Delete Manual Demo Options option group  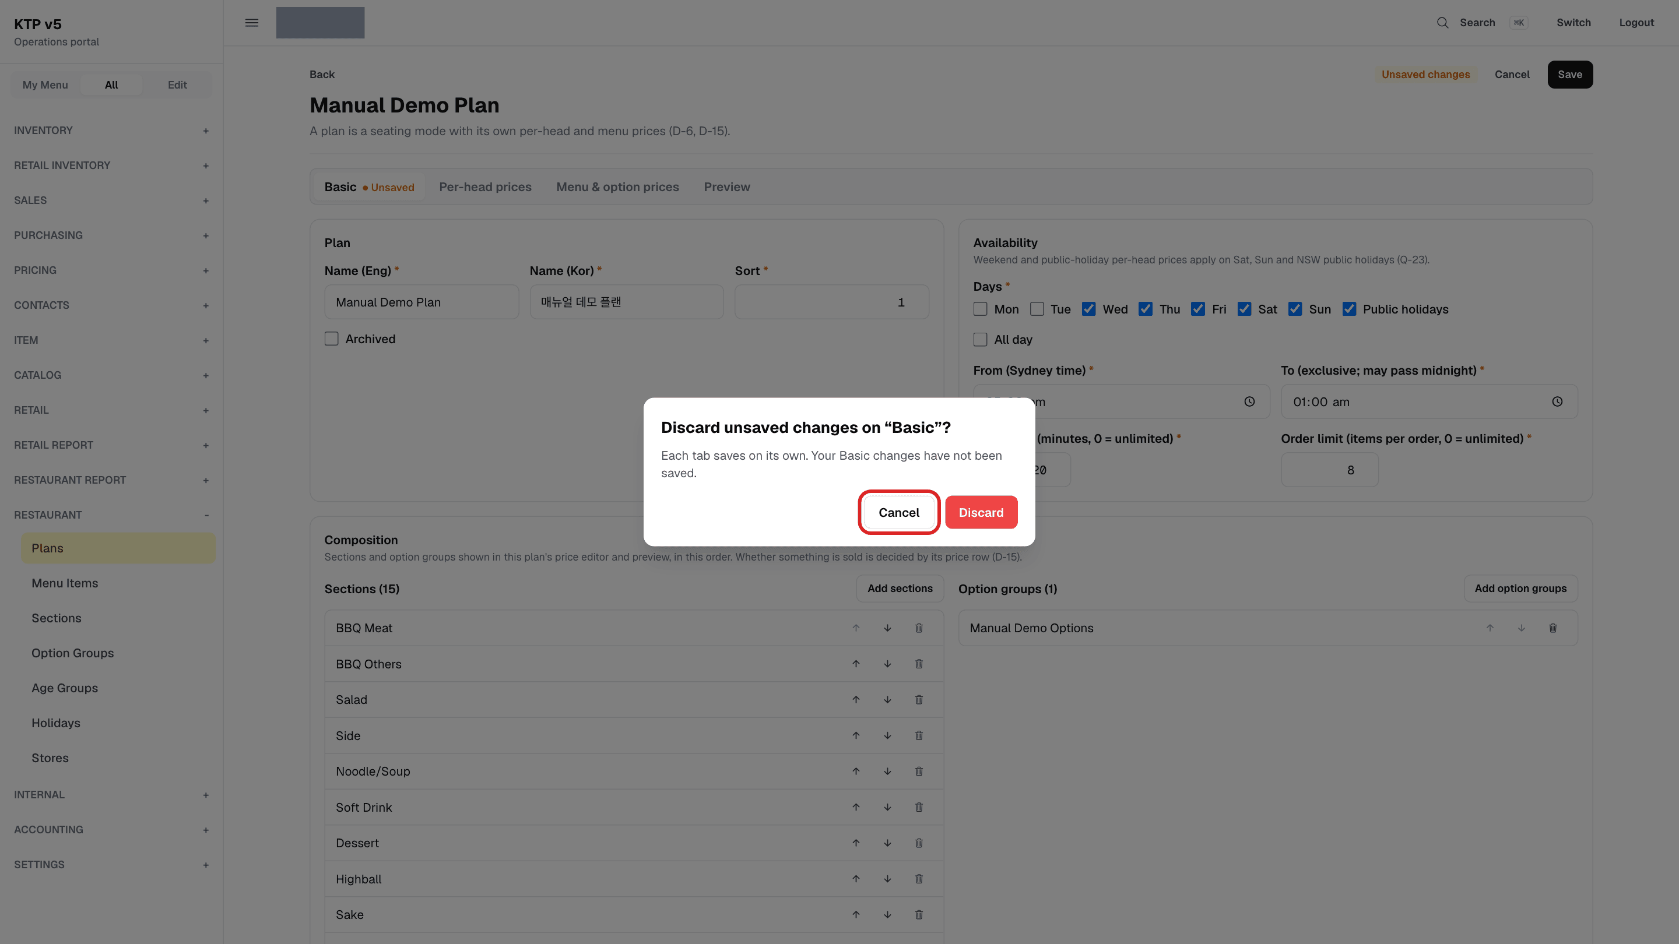pos(1552,628)
